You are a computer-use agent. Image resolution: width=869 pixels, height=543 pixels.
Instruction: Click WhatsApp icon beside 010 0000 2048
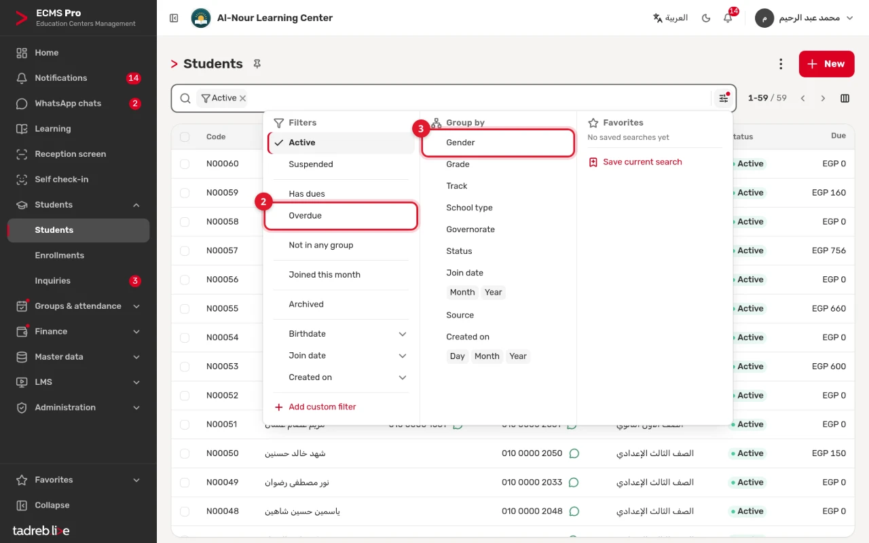(x=574, y=511)
